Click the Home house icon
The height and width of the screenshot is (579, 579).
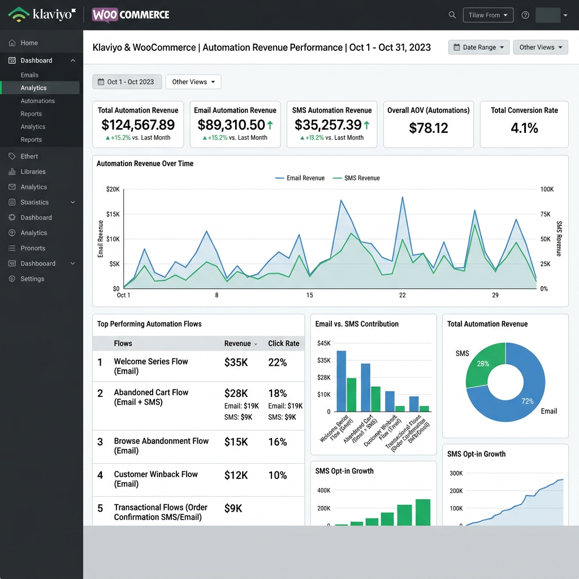12,43
